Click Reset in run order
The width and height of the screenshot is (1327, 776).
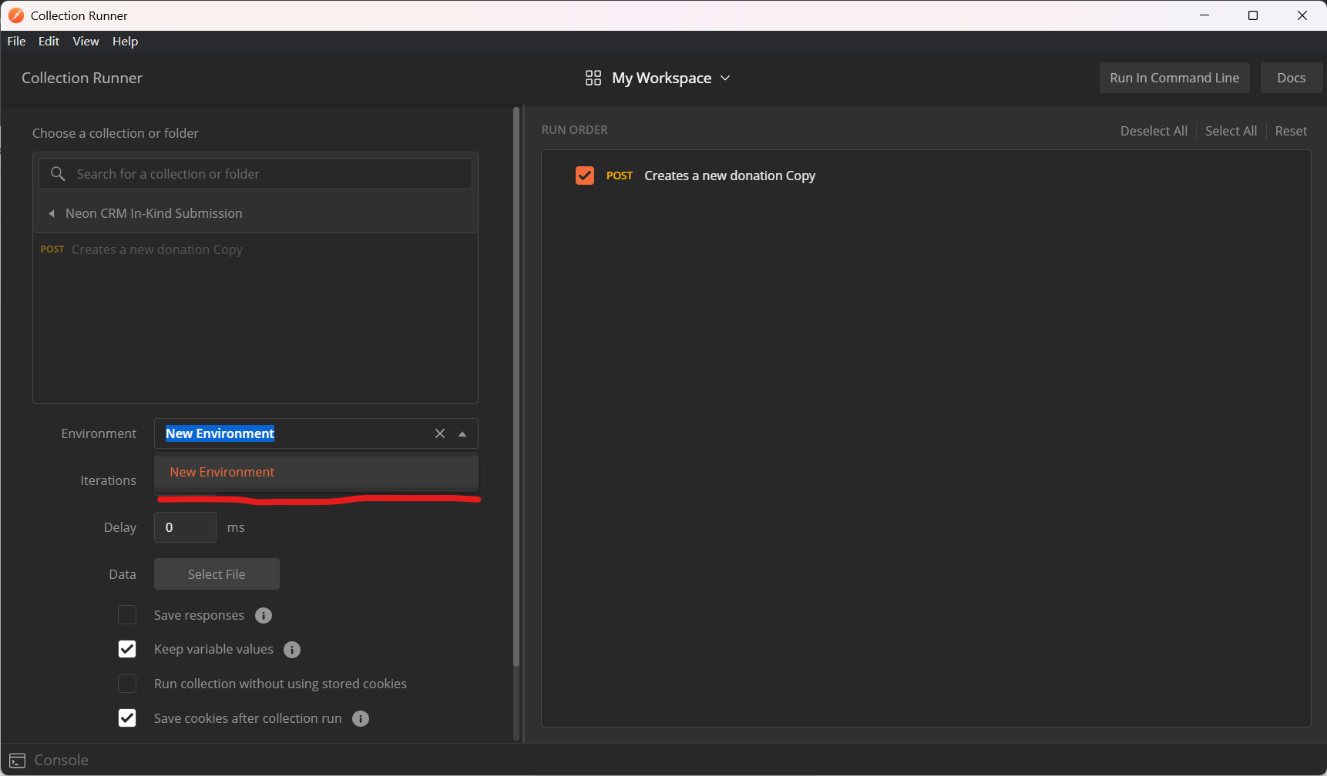[1291, 131]
